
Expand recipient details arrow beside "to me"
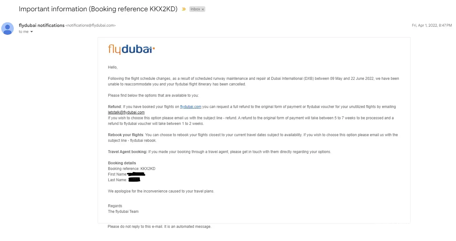[32, 32]
